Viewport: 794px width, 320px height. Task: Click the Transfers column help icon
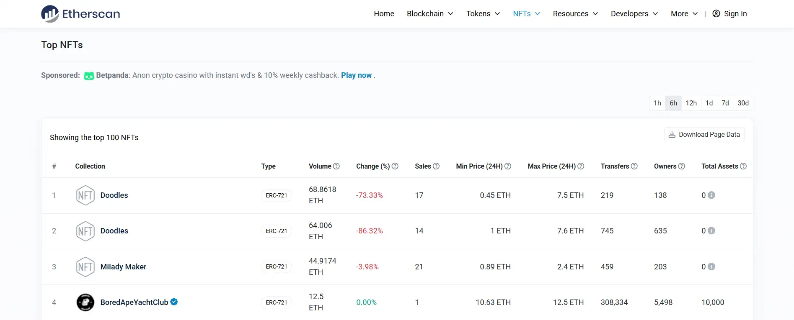[634, 166]
